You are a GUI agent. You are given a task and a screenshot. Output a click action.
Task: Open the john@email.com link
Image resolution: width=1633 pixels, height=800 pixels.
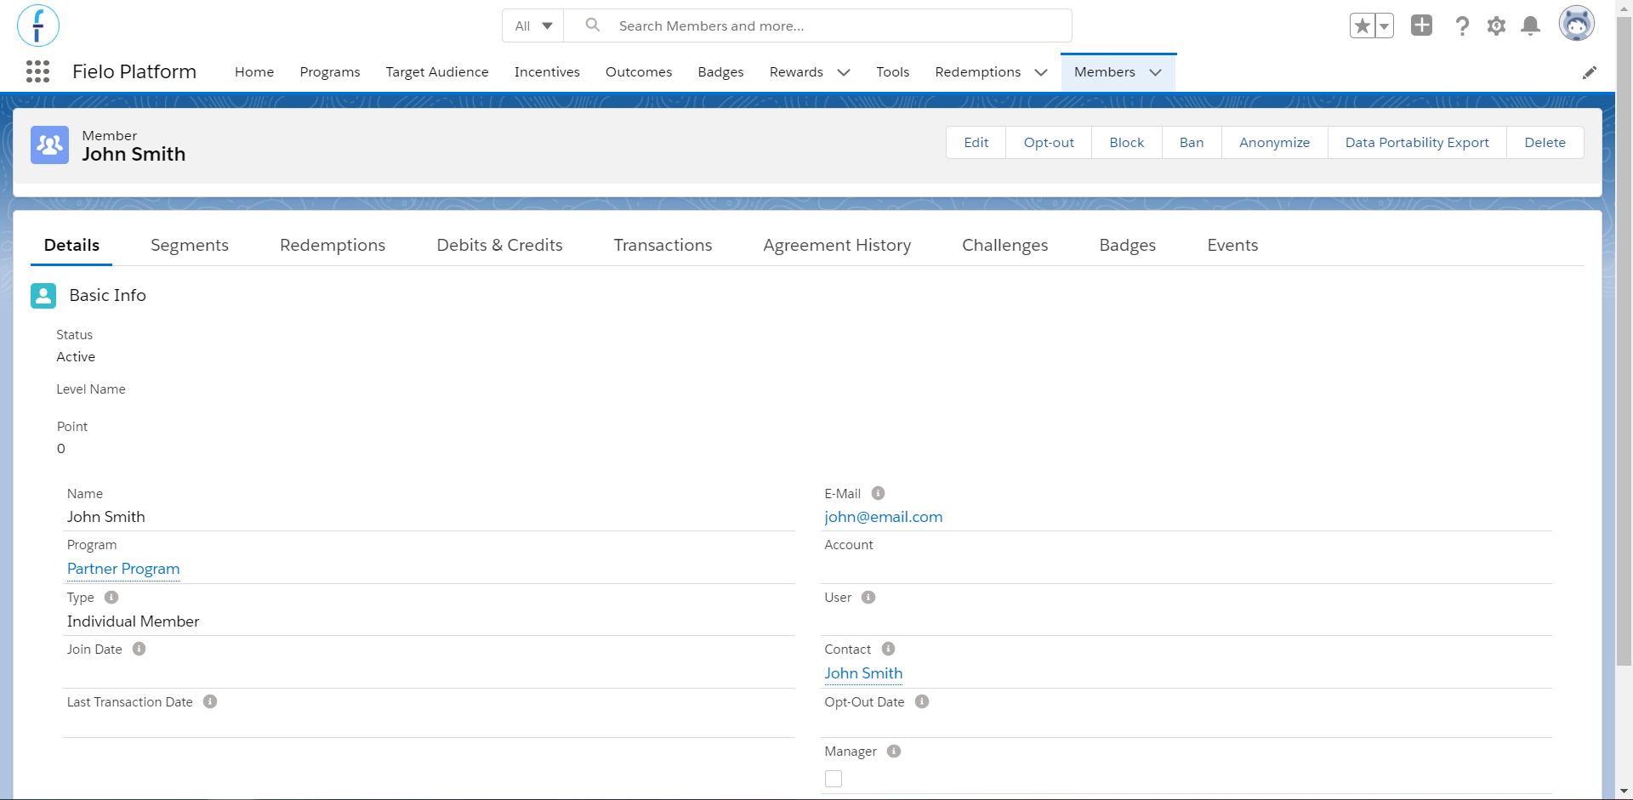[x=883, y=517]
